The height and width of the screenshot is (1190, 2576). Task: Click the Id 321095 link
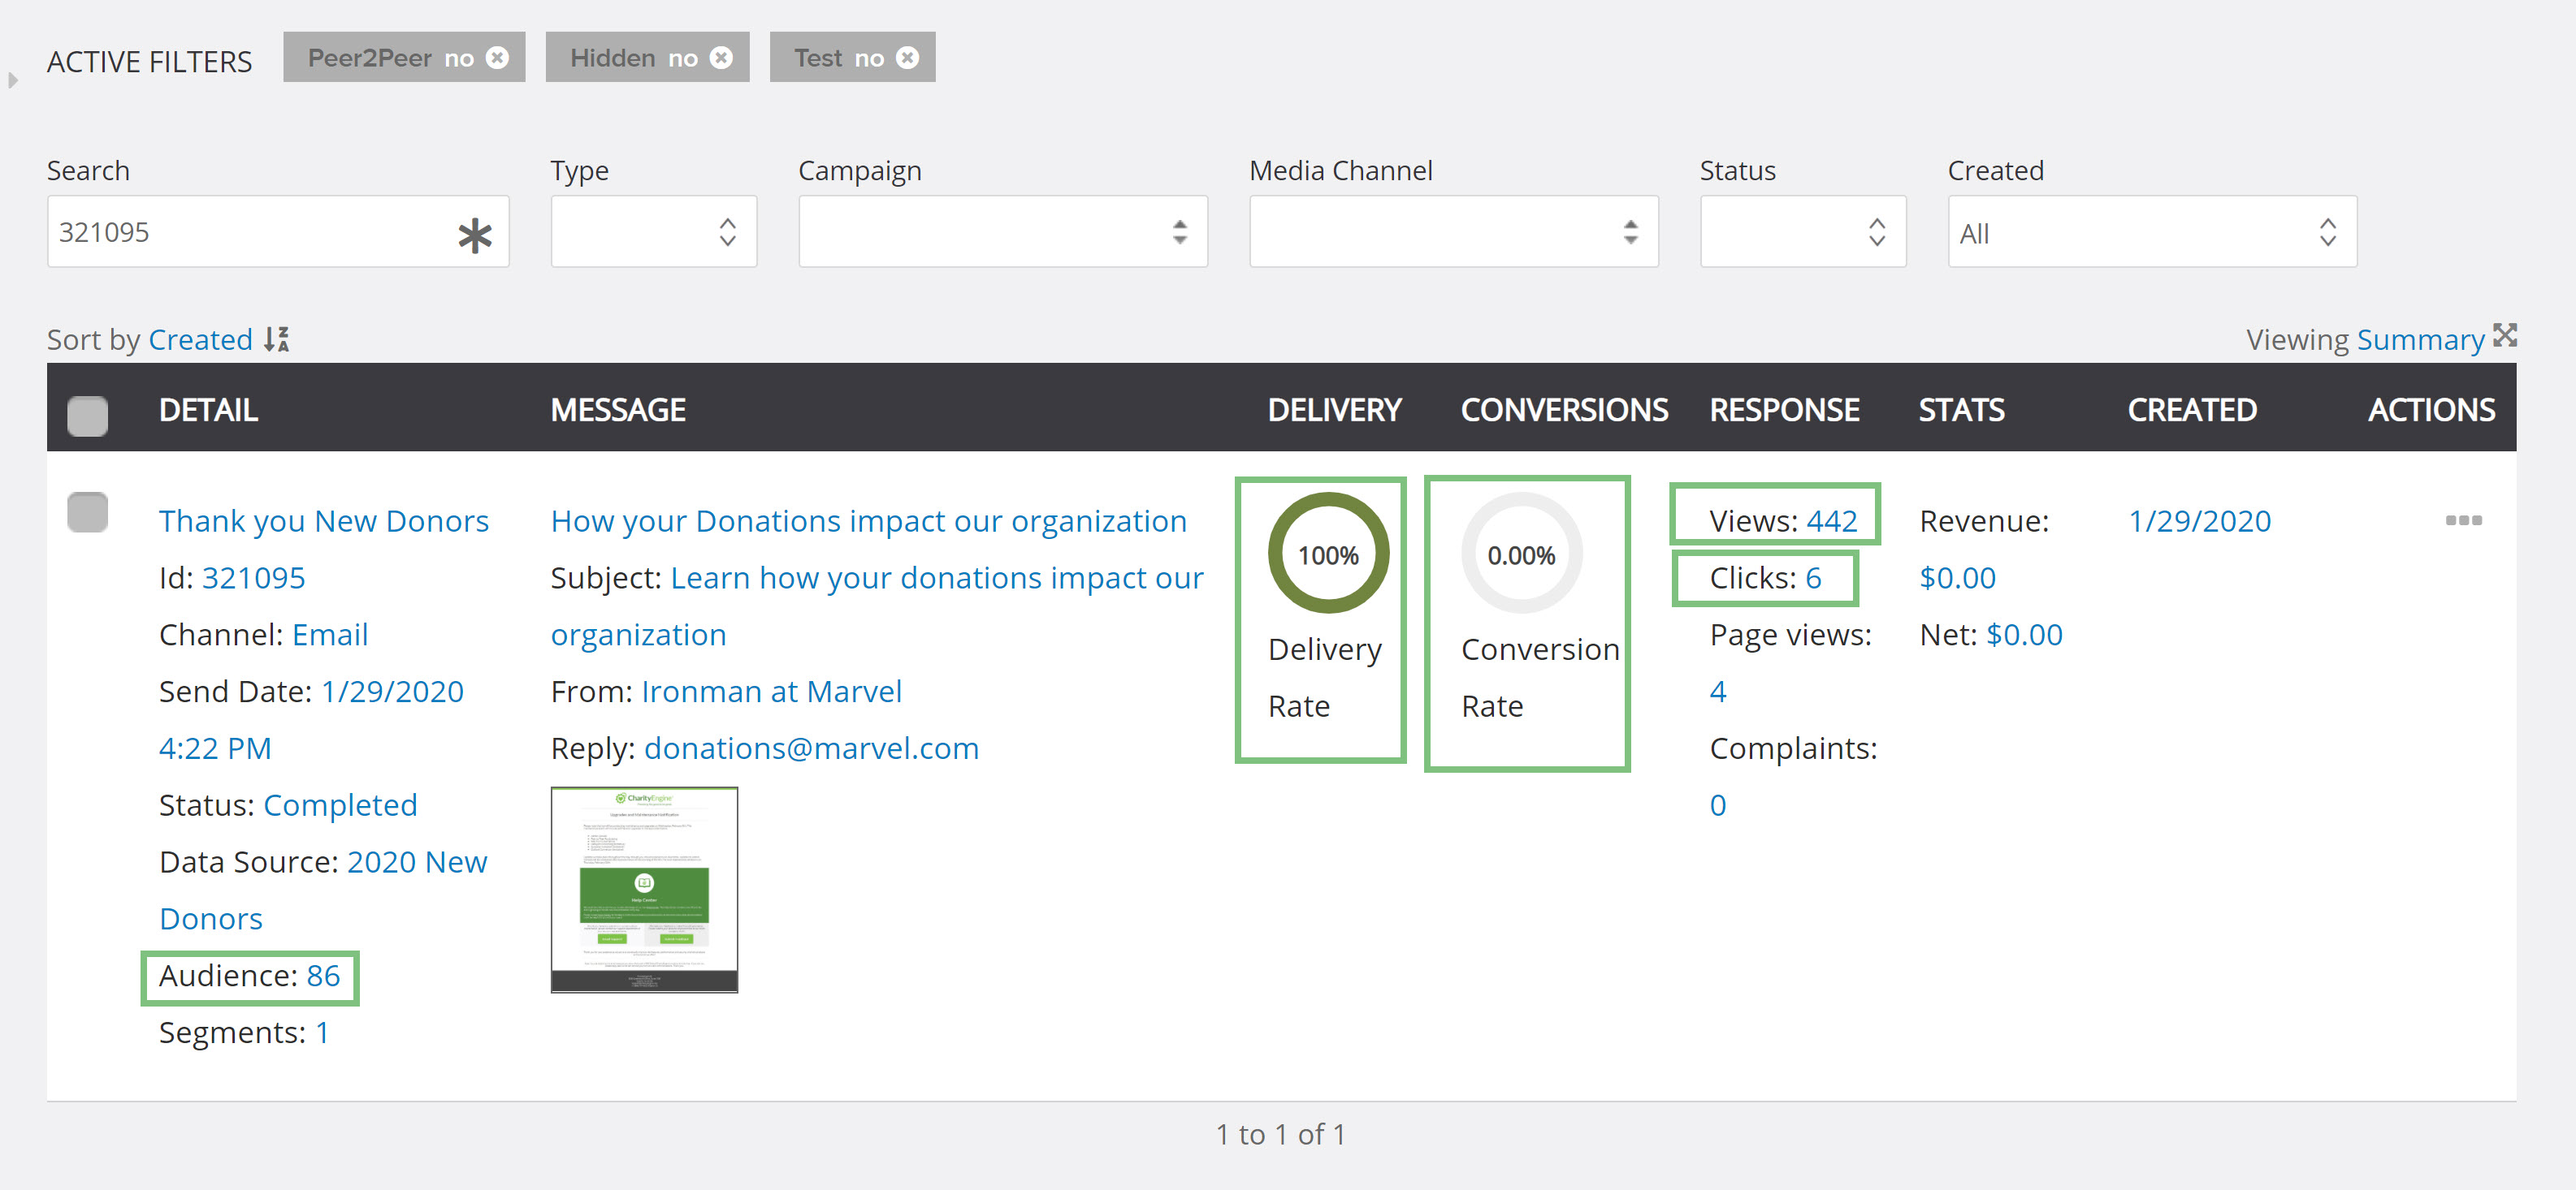click(x=253, y=577)
